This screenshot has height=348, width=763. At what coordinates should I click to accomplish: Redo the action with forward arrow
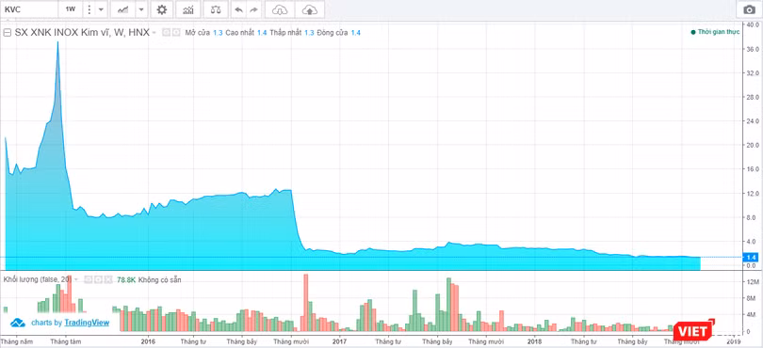(253, 9)
